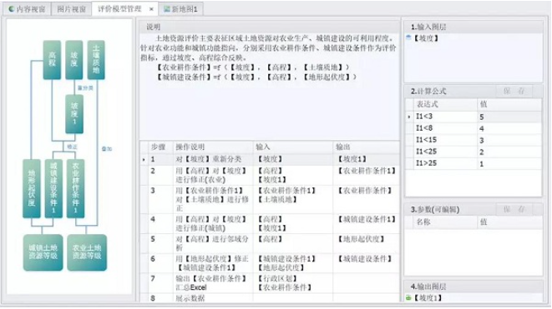552x309 pixels.
Task: Click the 坡度1 node in the flowchart
Action: tap(74, 114)
